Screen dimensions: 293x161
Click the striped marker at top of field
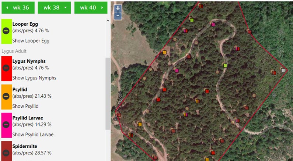[201, 6]
